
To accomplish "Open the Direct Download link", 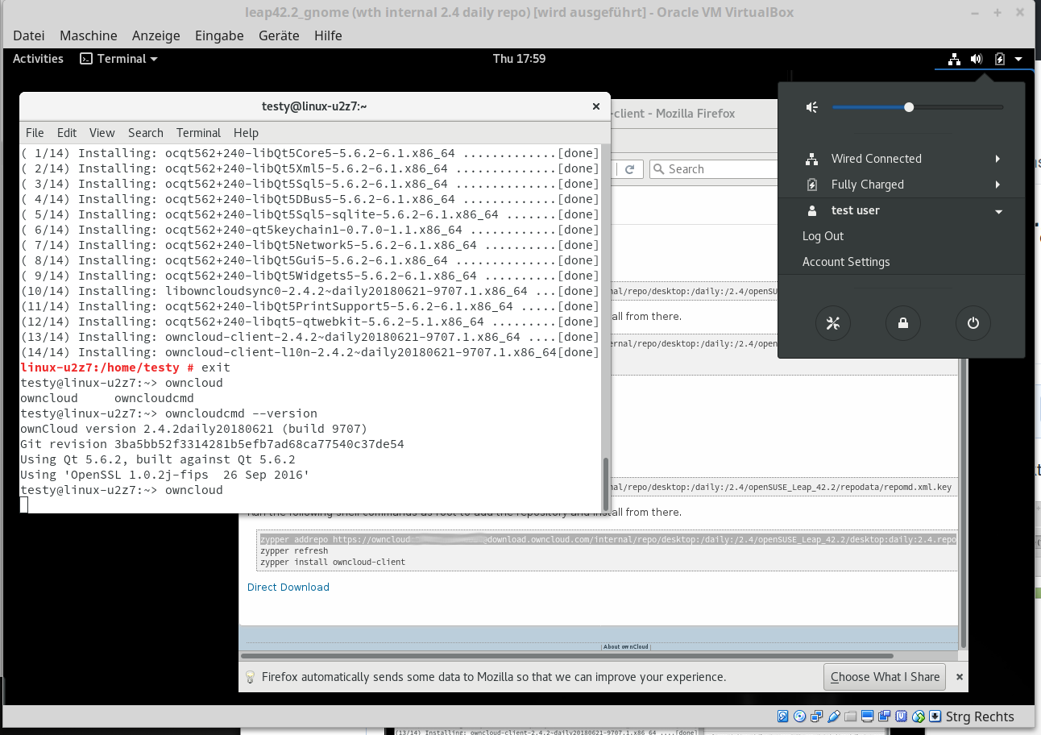I will pyautogui.click(x=288, y=587).
